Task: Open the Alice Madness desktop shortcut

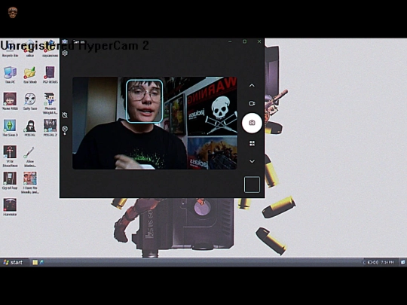Action: point(30,156)
